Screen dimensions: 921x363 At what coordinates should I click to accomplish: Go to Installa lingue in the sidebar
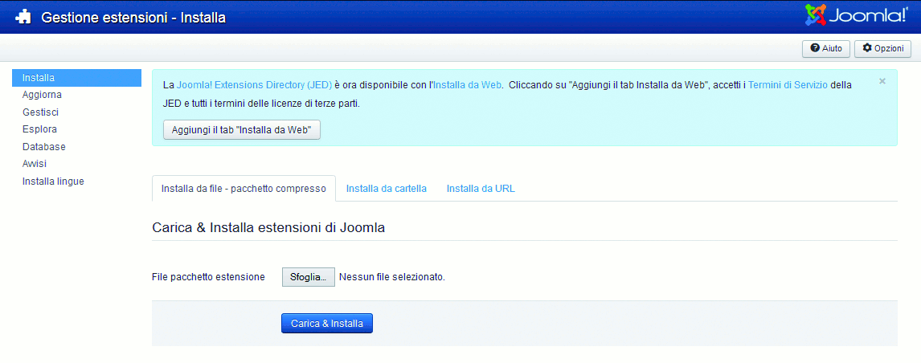click(53, 181)
